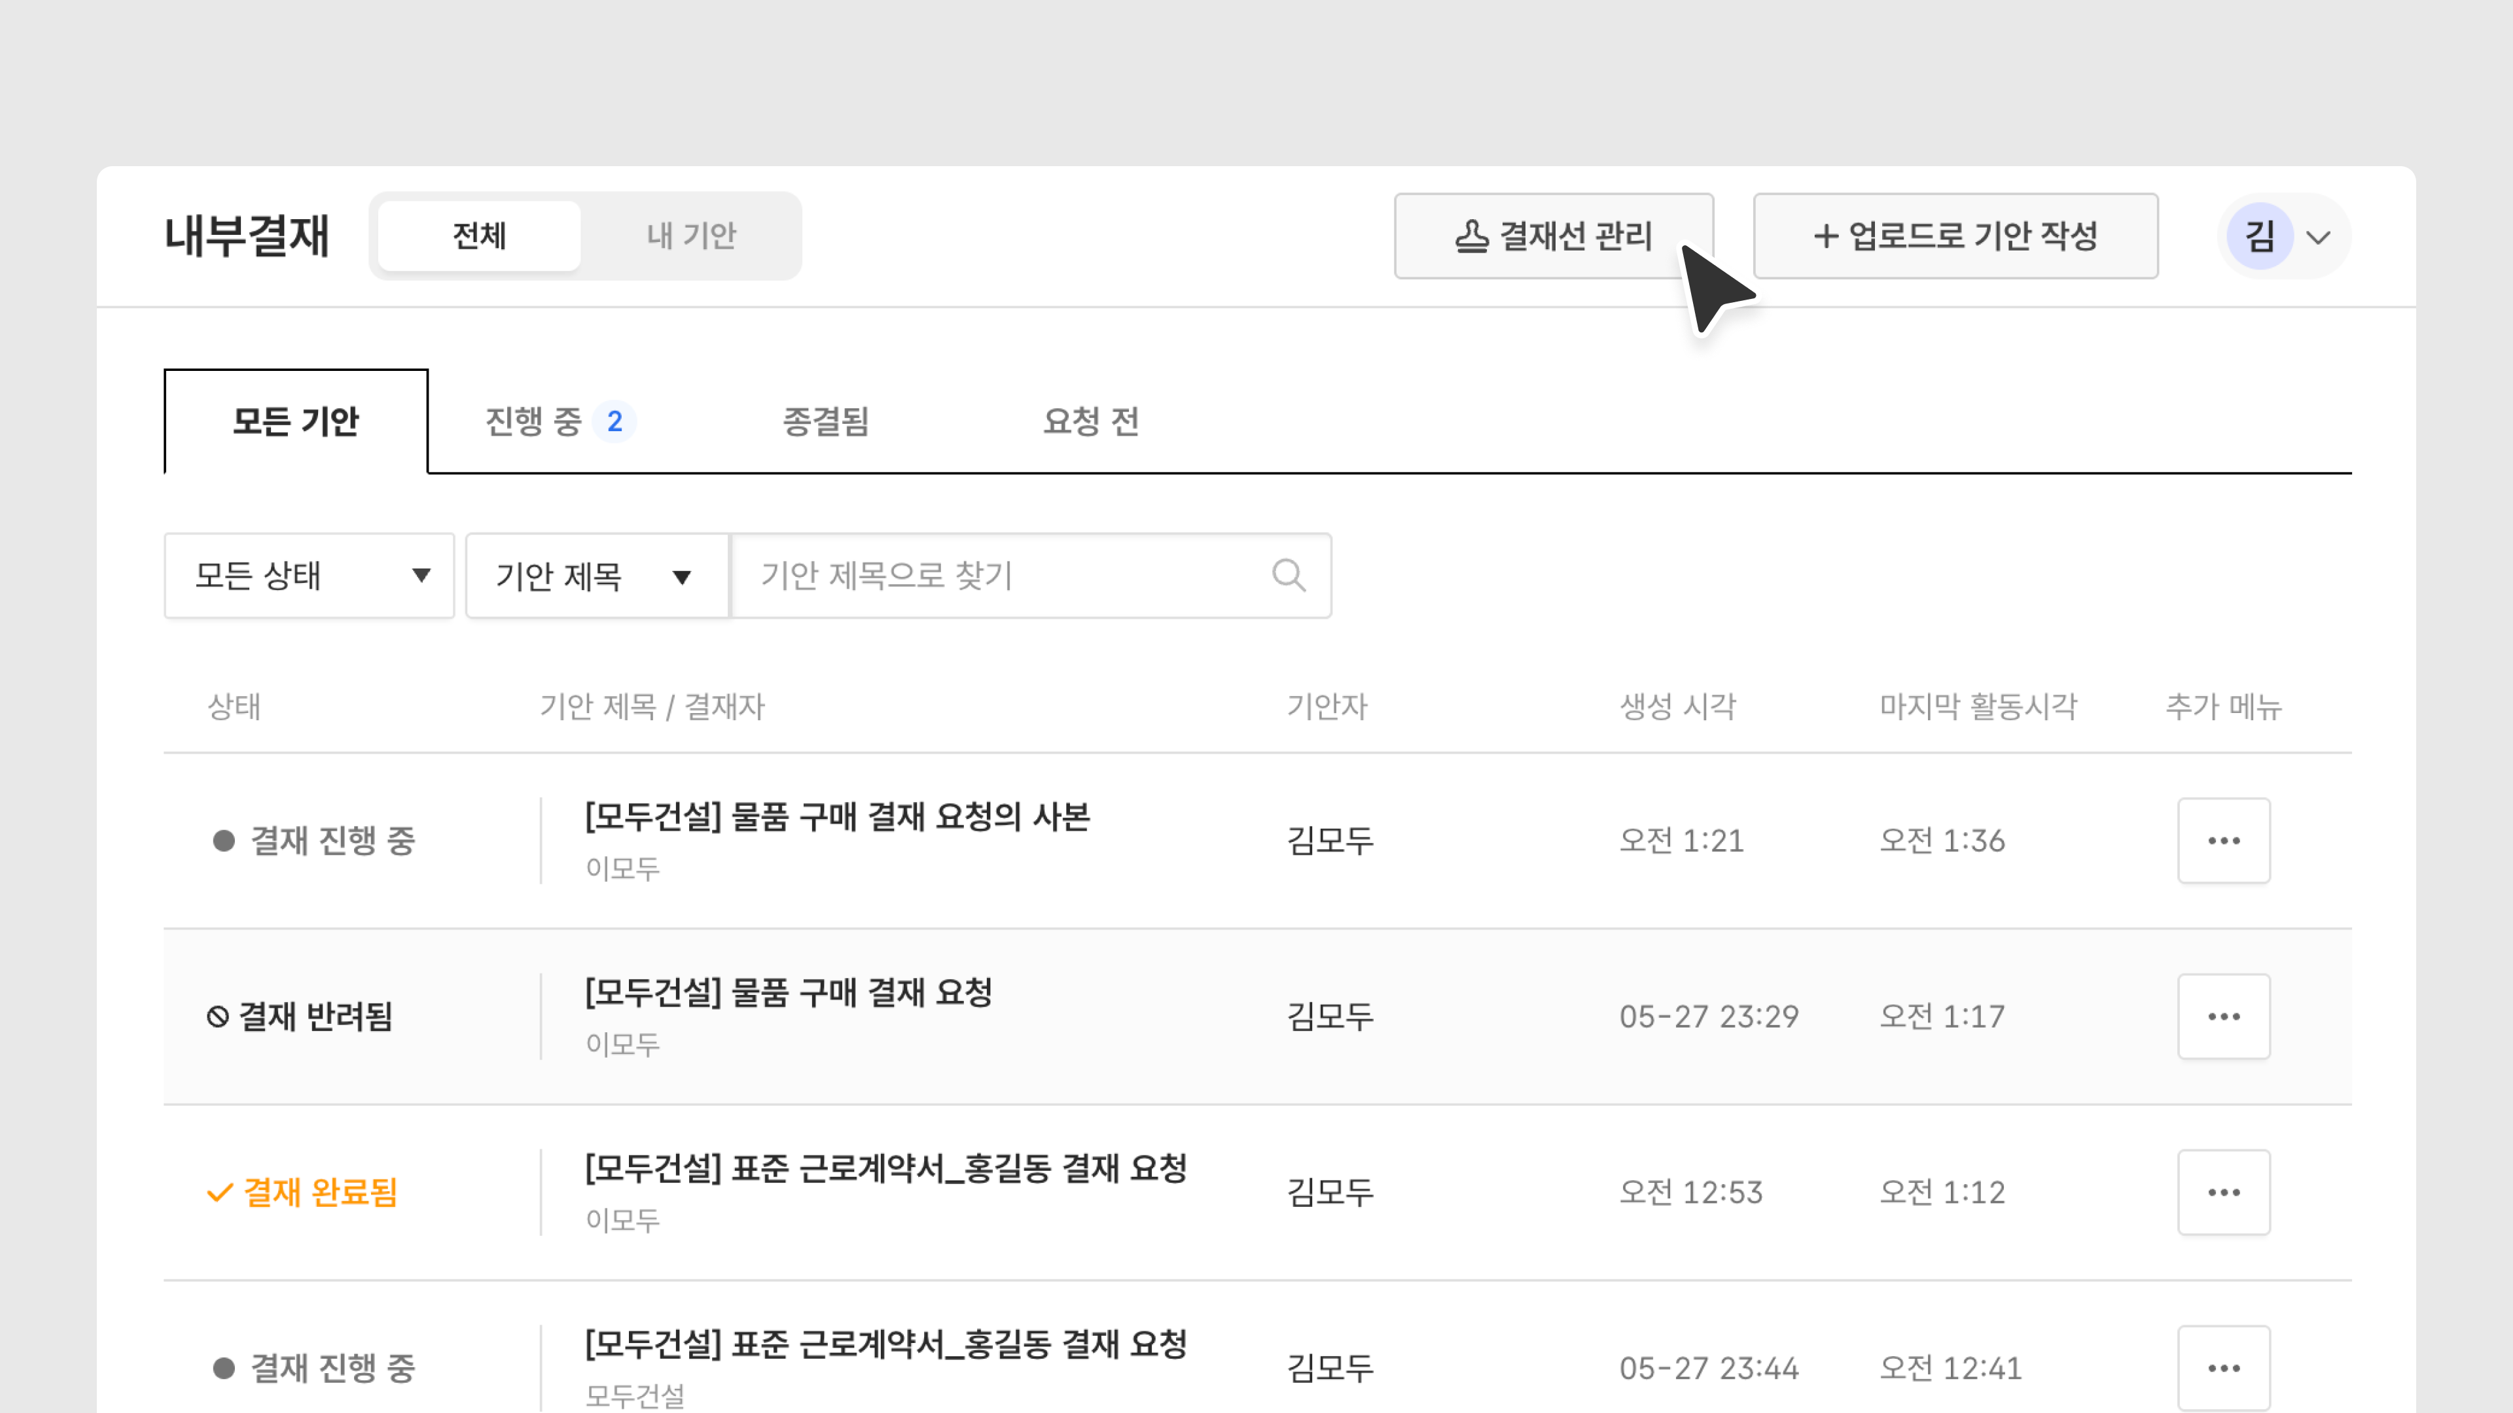Go to the 종결됨 tab
This screenshot has width=2513, height=1413.
tap(825, 421)
